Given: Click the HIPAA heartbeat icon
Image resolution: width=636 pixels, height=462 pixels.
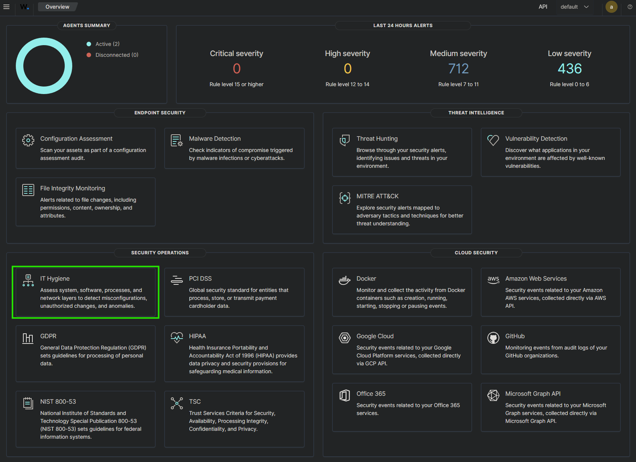Looking at the screenshot, I should point(177,337).
